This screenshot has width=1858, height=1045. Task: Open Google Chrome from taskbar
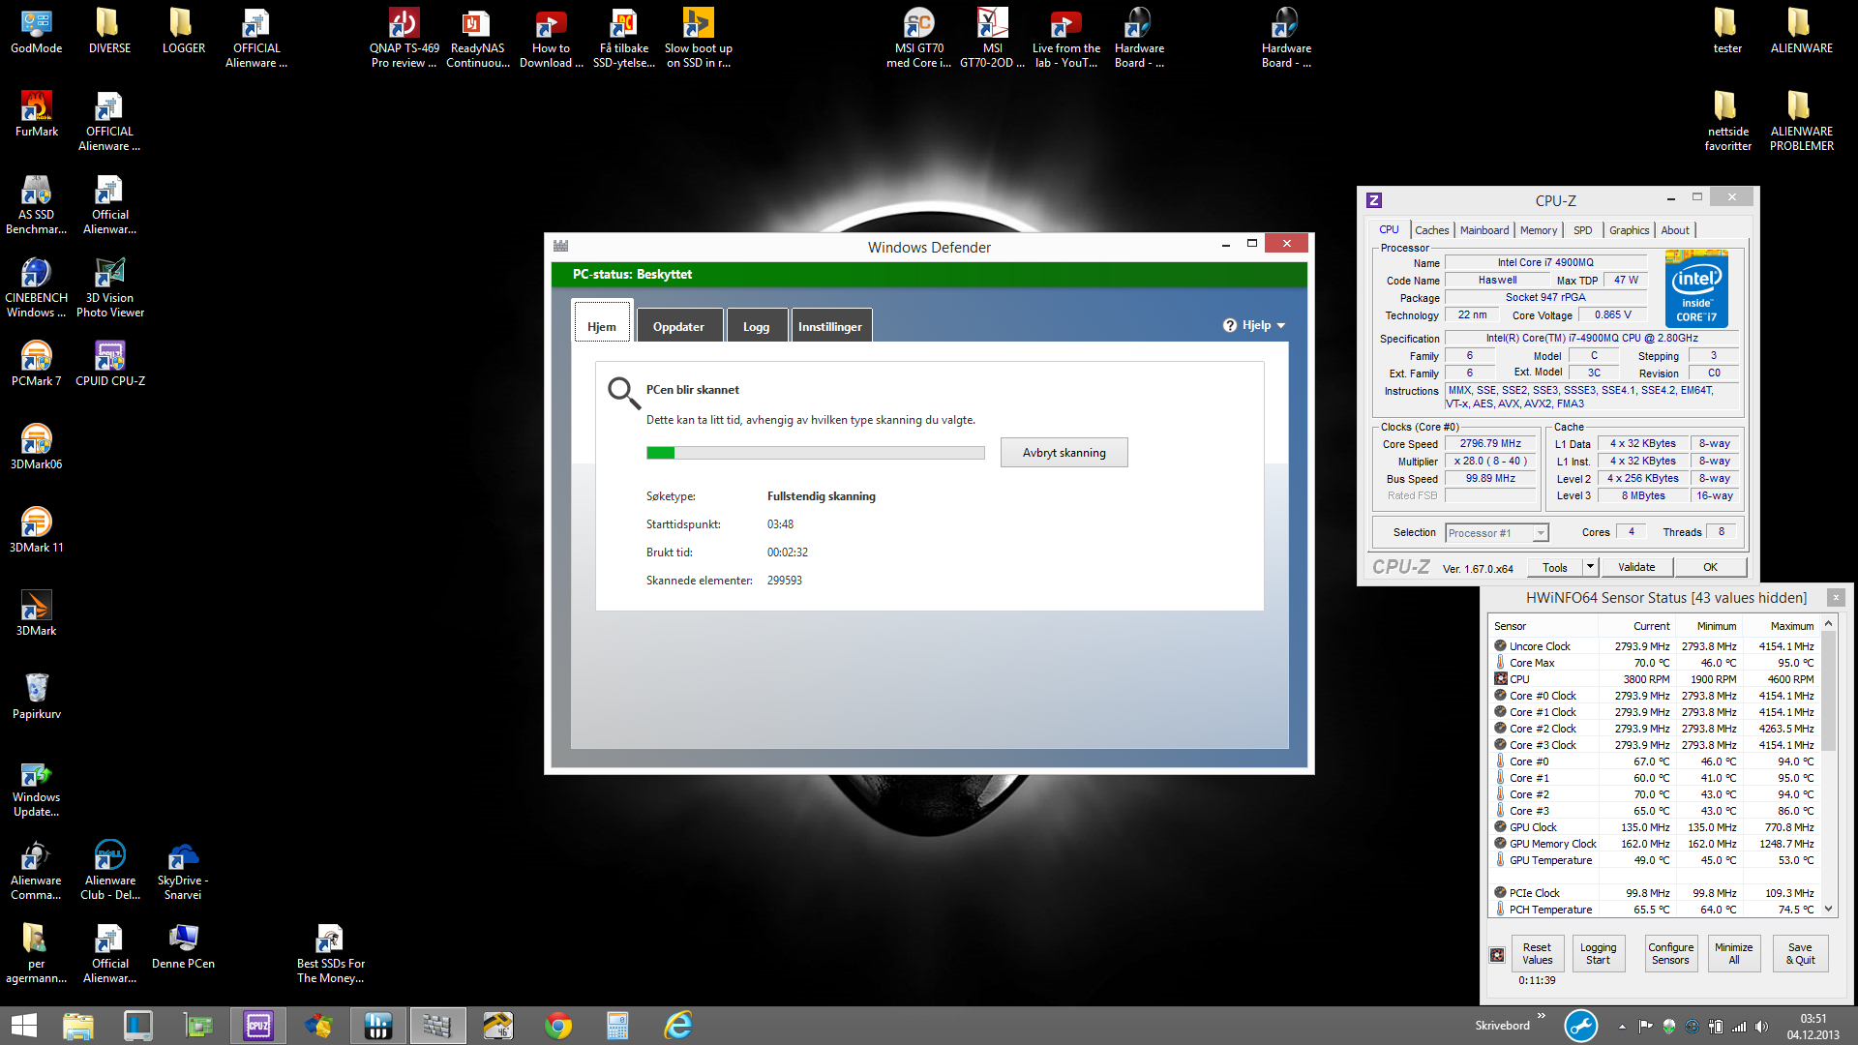(558, 1025)
